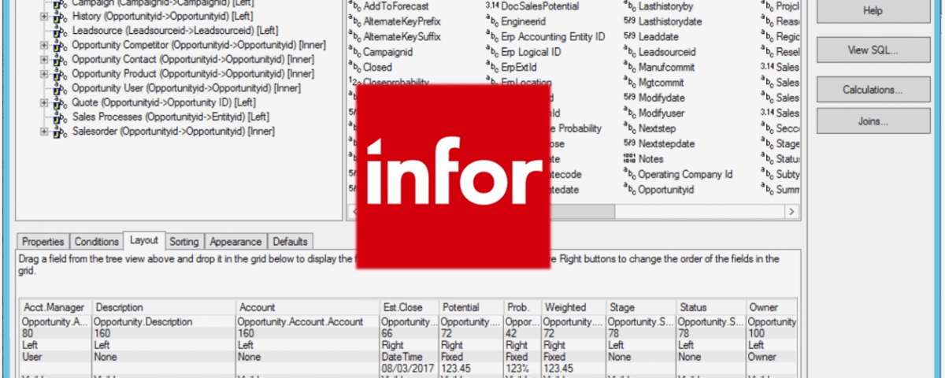Click the text-type icon next to Manufcommit
The image size is (945, 378).
pyautogui.click(x=630, y=67)
